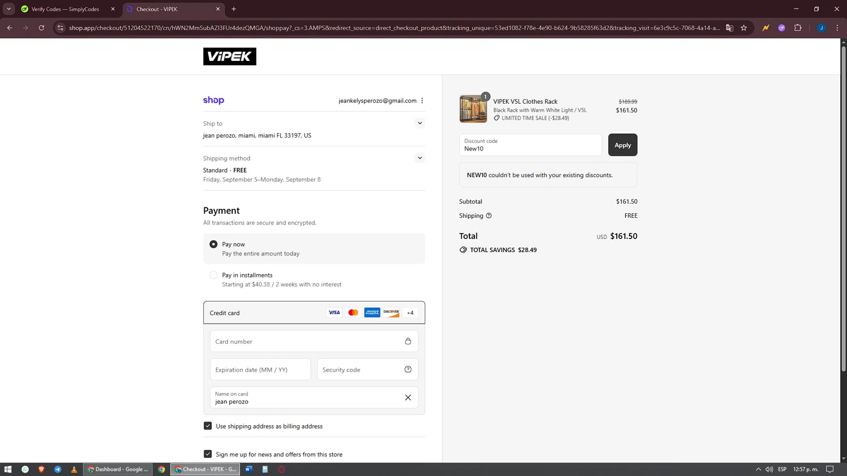The width and height of the screenshot is (847, 476).
Task: Open Chrome profile avatar
Action: [821, 28]
